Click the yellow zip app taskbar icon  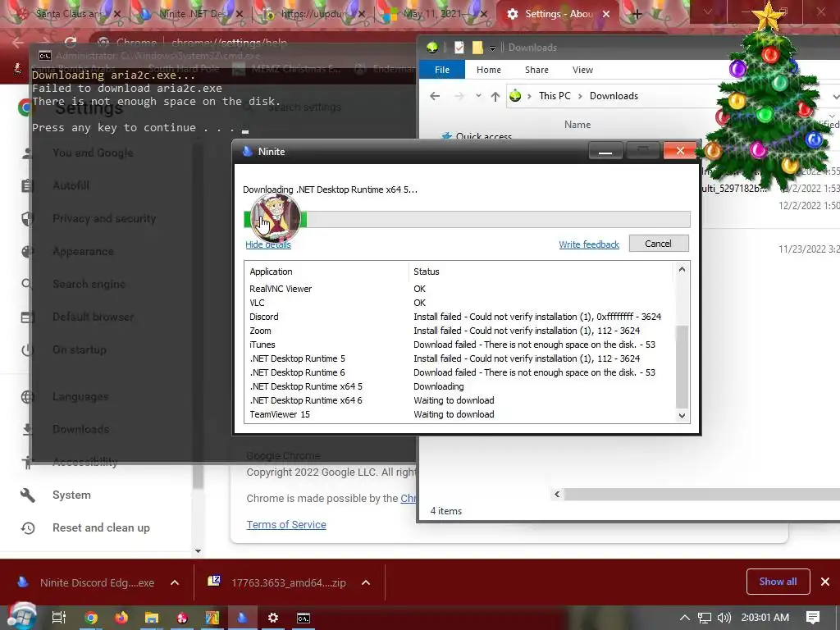coord(212,618)
